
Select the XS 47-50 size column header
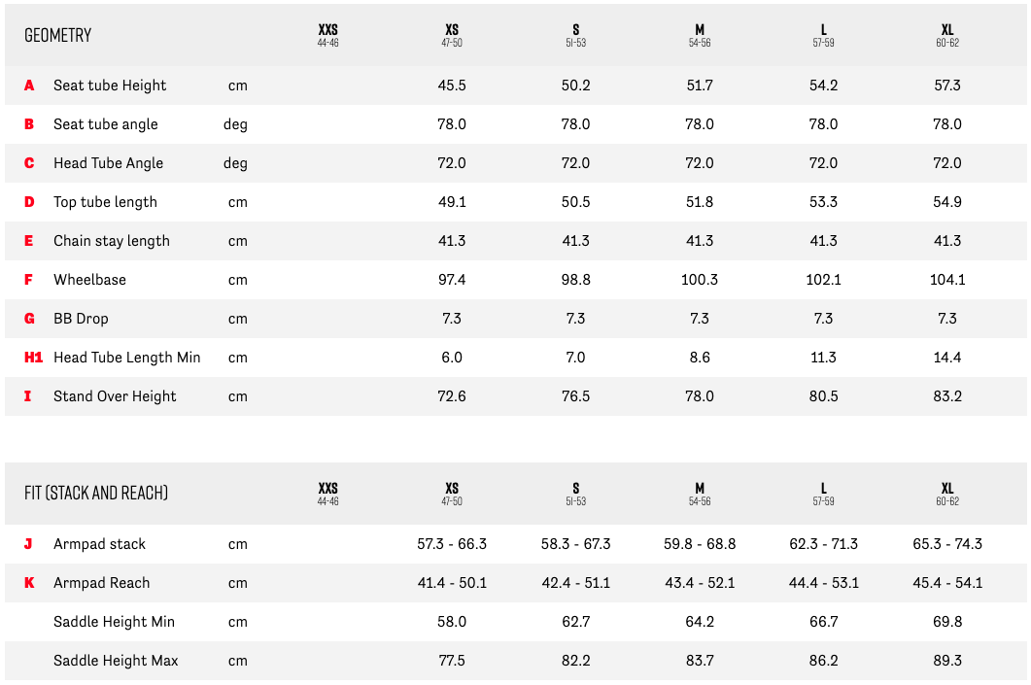(x=452, y=35)
